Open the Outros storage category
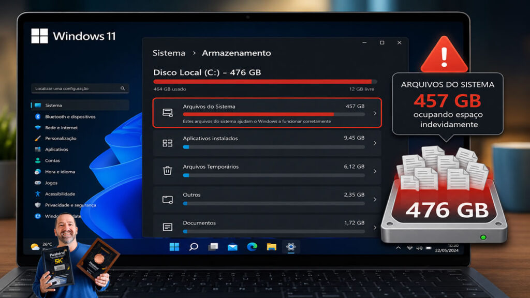 267,199
